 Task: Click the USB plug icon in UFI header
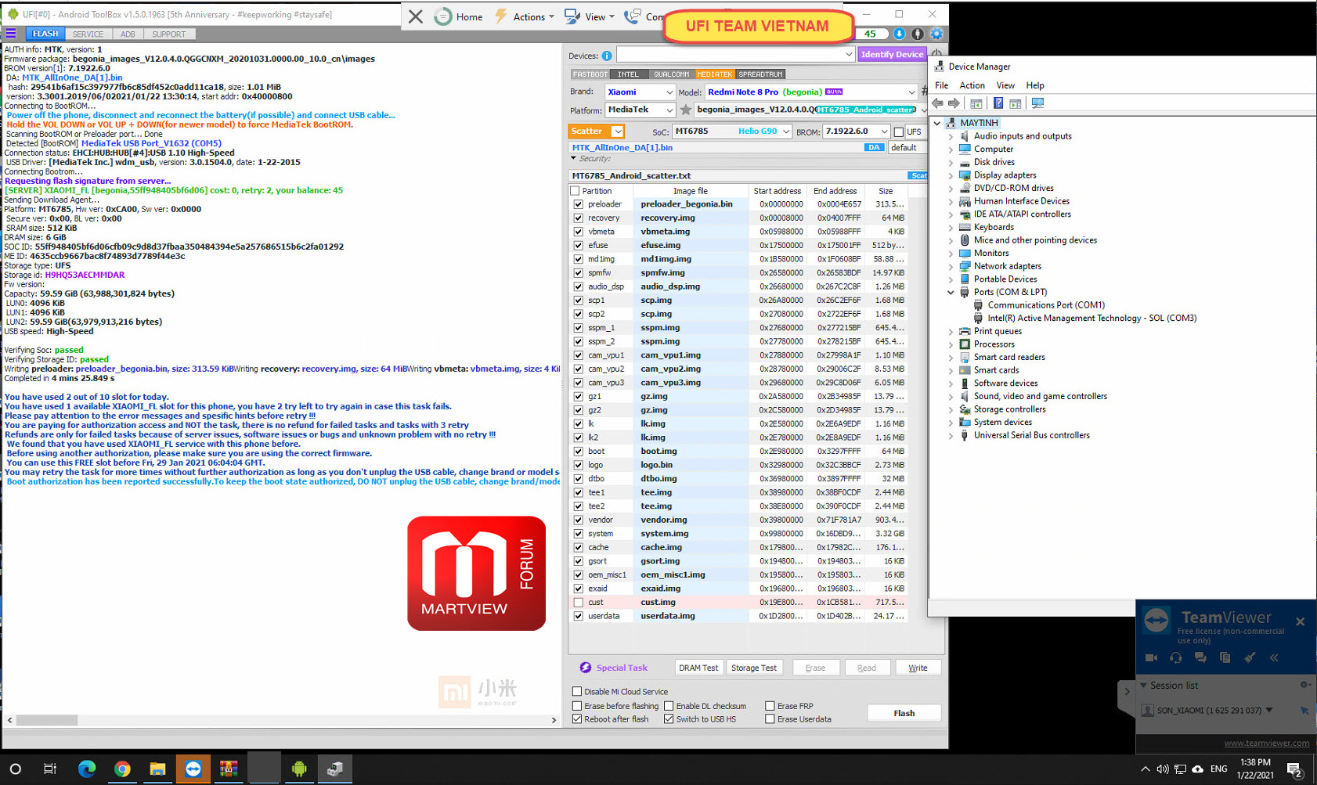(918, 34)
